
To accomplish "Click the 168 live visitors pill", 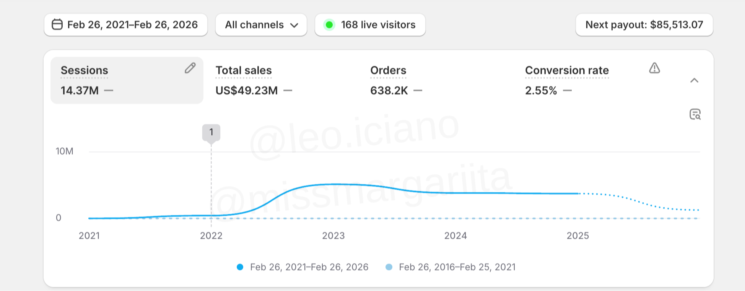I will (x=369, y=24).
